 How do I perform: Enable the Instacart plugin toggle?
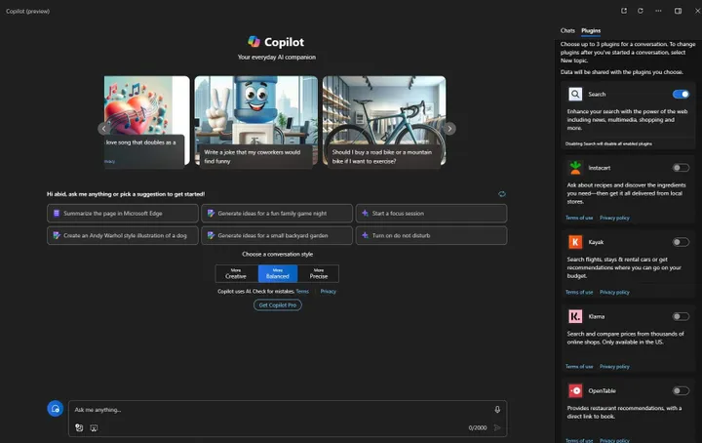coord(681,168)
